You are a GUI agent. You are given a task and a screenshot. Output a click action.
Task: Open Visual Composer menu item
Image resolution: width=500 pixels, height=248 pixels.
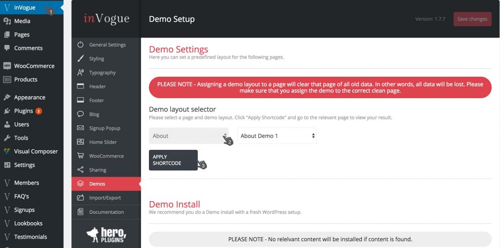[x=32, y=151]
